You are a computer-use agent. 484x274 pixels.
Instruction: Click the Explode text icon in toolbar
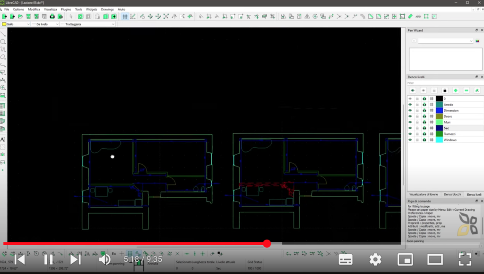pyautogui.click(x=418, y=17)
